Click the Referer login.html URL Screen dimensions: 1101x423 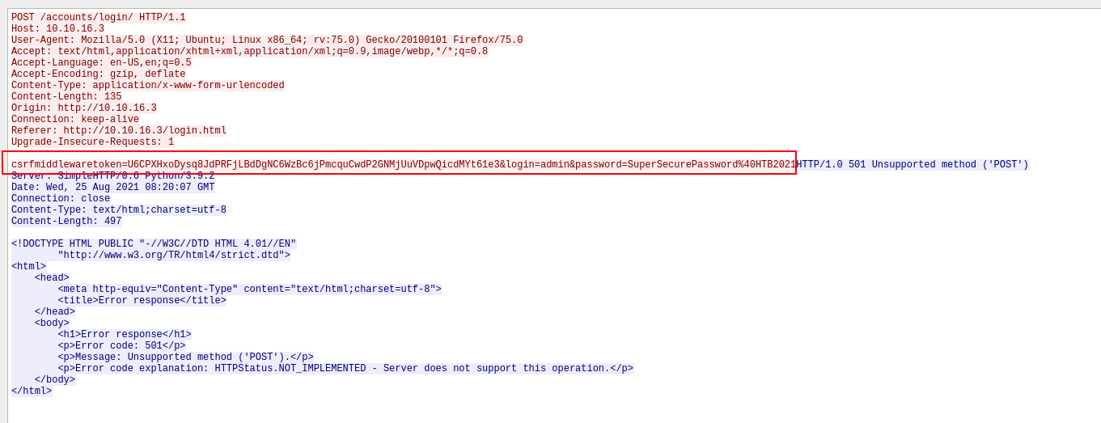tap(145, 131)
